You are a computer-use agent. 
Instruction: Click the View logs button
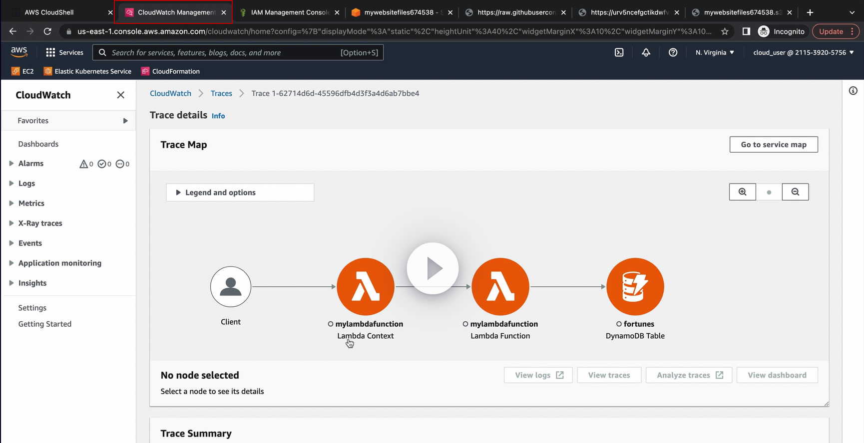point(538,375)
